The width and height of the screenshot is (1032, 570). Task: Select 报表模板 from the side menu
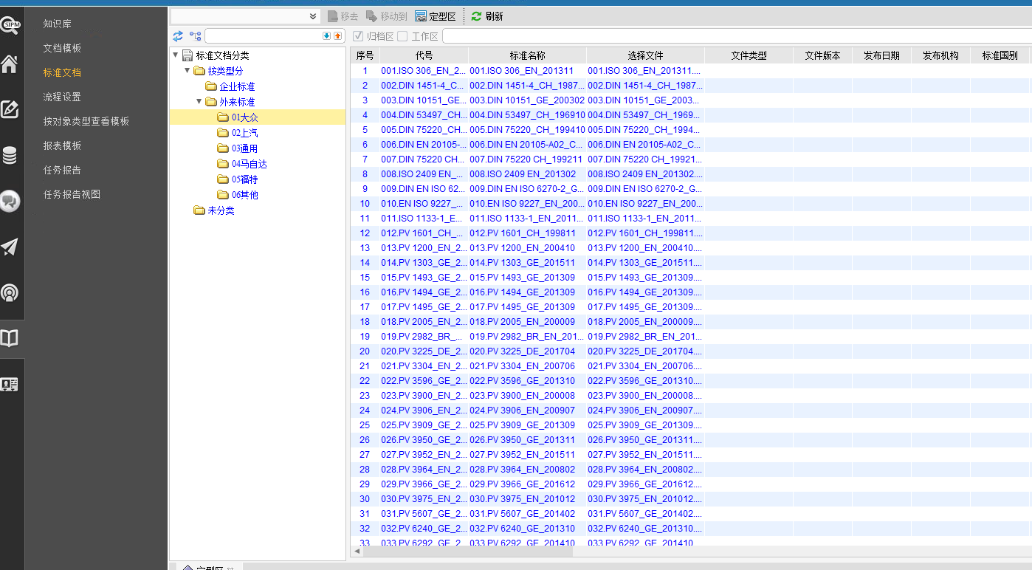point(62,145)
